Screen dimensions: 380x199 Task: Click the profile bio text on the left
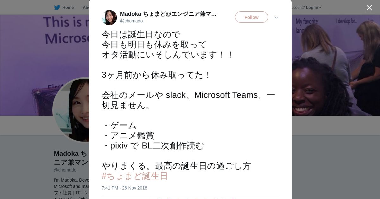click(71, 186)
